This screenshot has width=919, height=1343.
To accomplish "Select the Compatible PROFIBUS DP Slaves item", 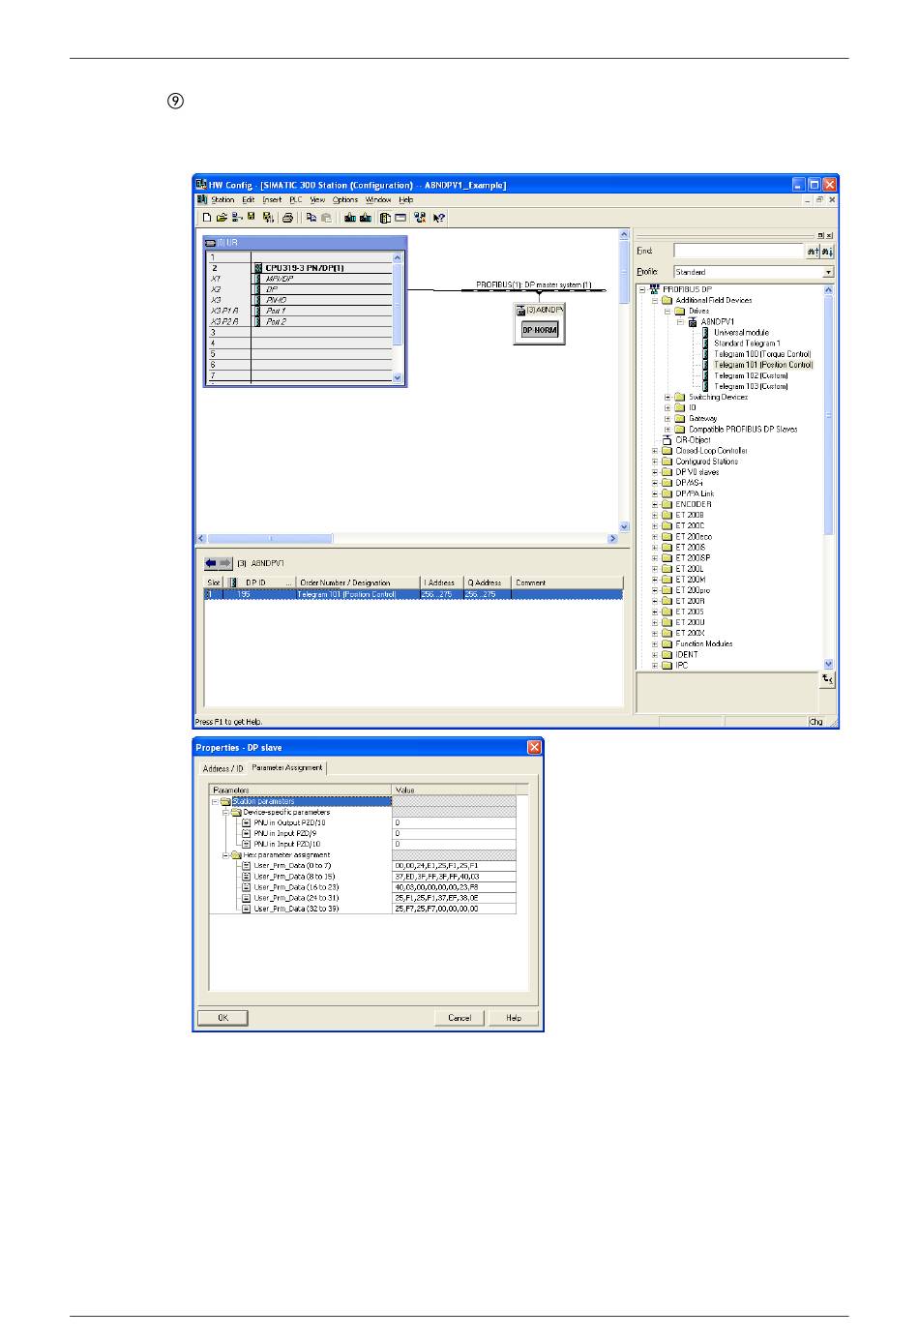I will 743,430.
